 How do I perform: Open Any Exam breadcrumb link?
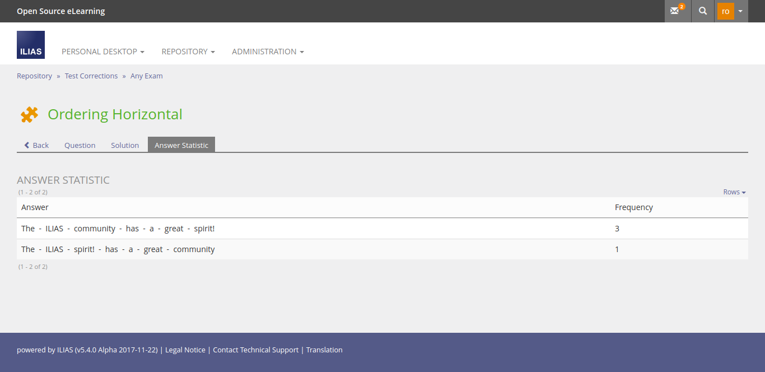(x=147, y=76)
